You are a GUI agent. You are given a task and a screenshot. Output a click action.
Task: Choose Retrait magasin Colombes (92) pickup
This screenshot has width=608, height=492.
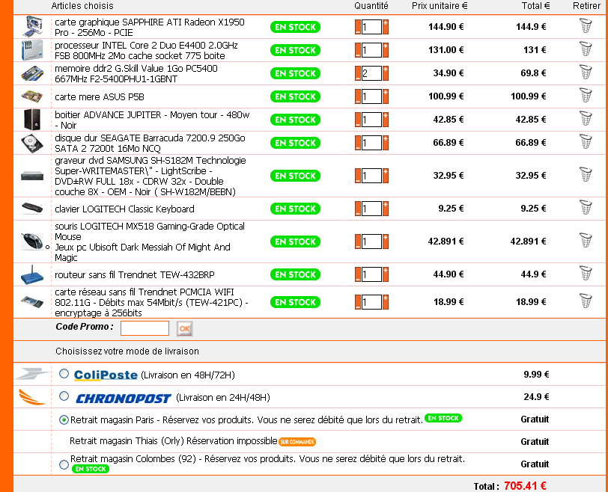pos(64,464)
